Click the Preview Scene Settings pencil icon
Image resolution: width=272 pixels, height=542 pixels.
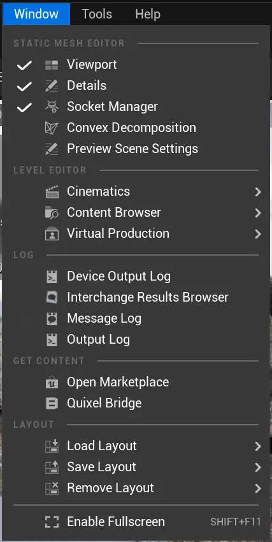(52, 149)
